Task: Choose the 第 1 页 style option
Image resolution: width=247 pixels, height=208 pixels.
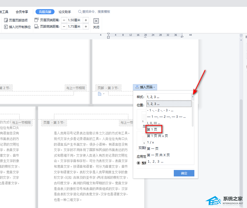Action: coord(152,130)
